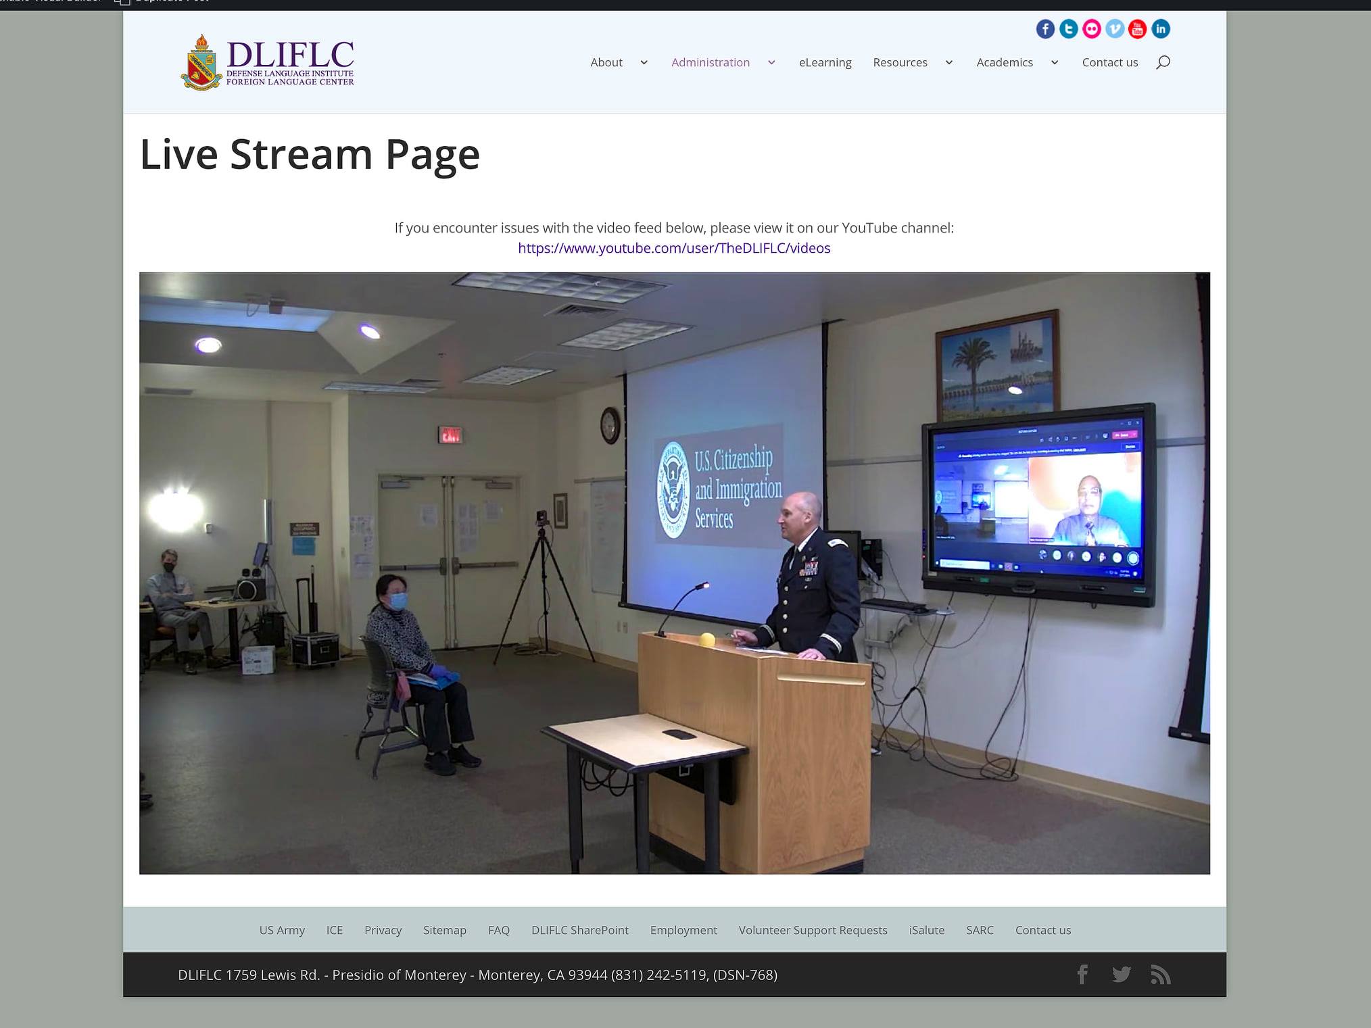Image resolution: width=1371 pixels, height=1028 pixels.
Task: Open the SARC footer link
Action: [980, 930]
